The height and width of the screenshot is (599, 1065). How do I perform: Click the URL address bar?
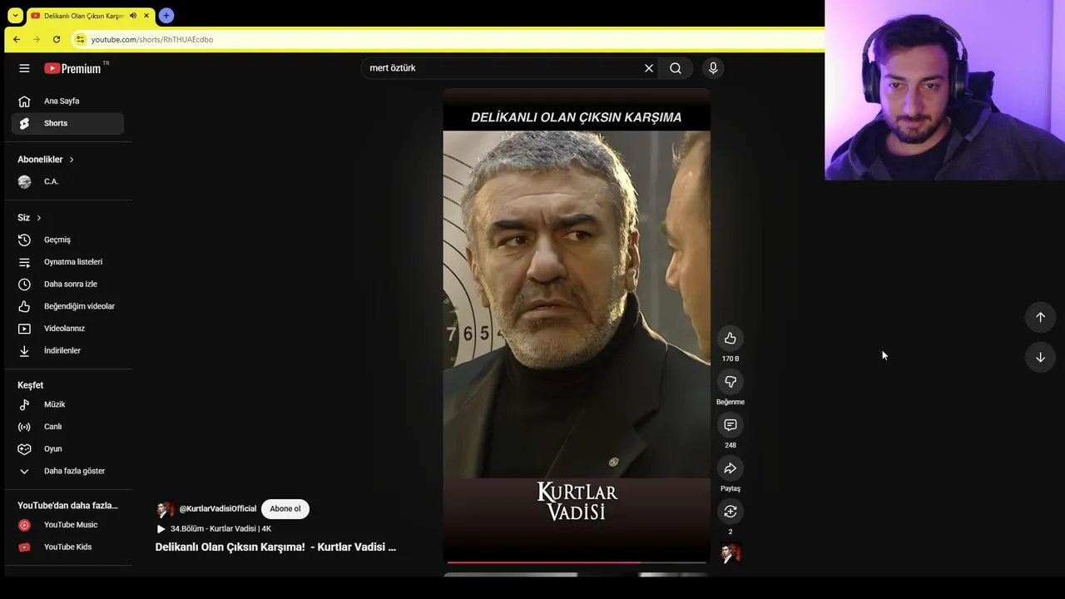pyautogui.click(x=449, y=39)
